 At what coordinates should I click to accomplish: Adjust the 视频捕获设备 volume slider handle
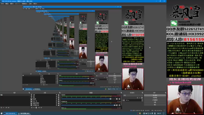coord(114,105)
